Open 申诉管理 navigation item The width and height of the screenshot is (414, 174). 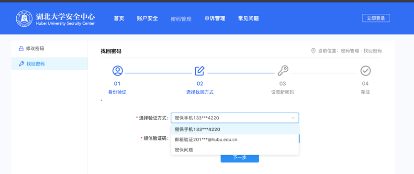pyautogui.click(x=215, y=19)
